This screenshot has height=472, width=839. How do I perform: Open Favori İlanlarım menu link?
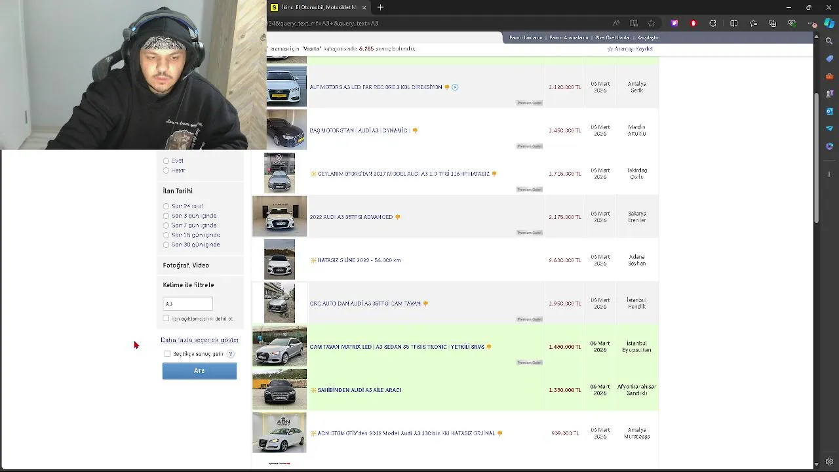(x=526, y=38)
